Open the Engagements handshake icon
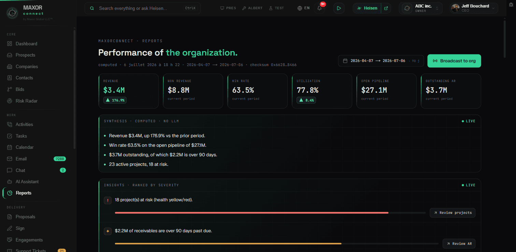The image size is (516, 252). tap(10, 240)
